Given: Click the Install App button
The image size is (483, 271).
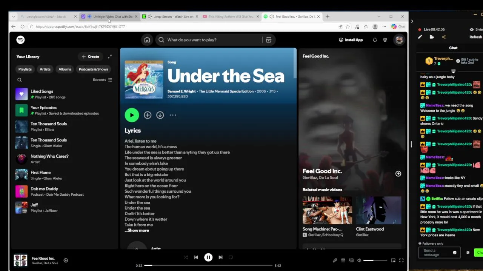Looking at the screenshot, I should (351, 40).
